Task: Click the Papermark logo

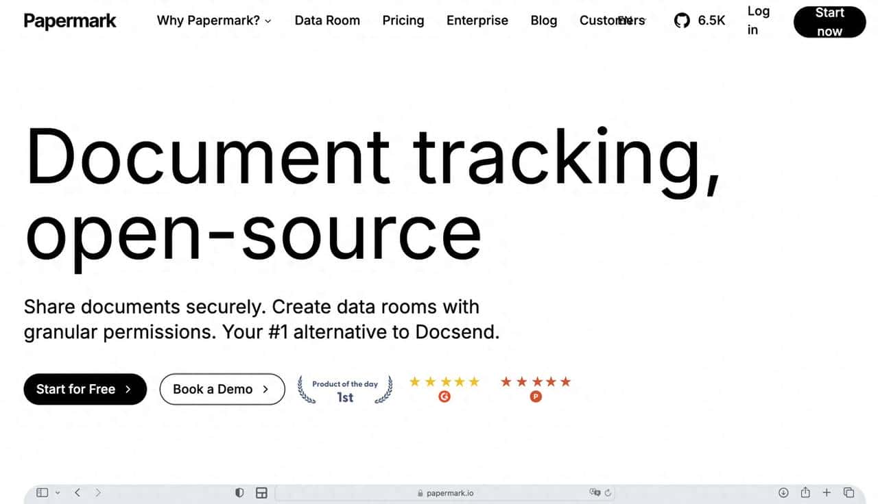Action: [x=70, y=21]
